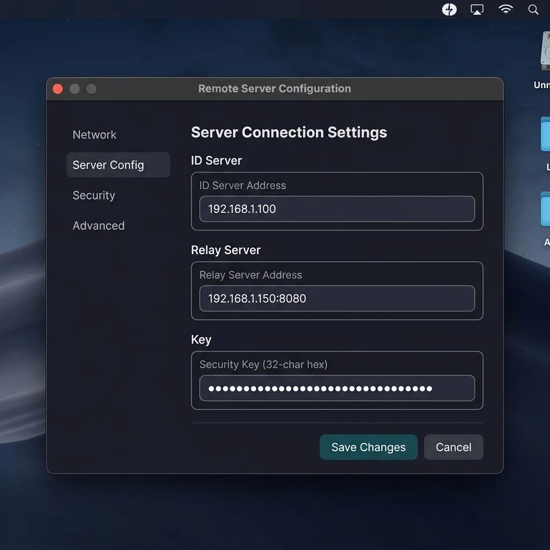Click the ID Server section label
Screen dimensions: 550x550
(x=216, y=161)
